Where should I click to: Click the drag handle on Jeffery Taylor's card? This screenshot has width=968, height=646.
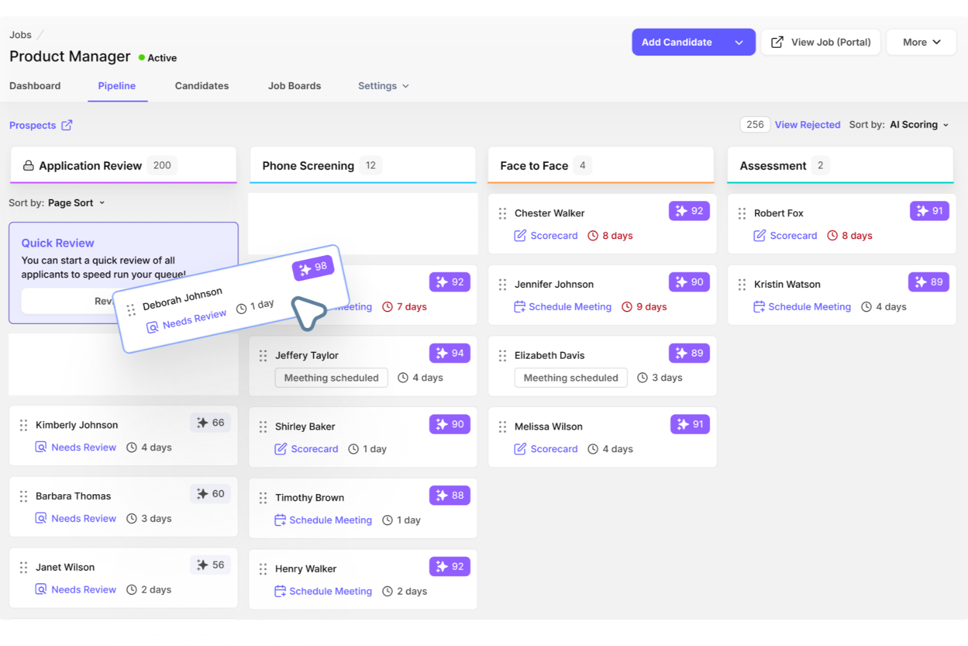pyautogui.click(x=263, y=355)
